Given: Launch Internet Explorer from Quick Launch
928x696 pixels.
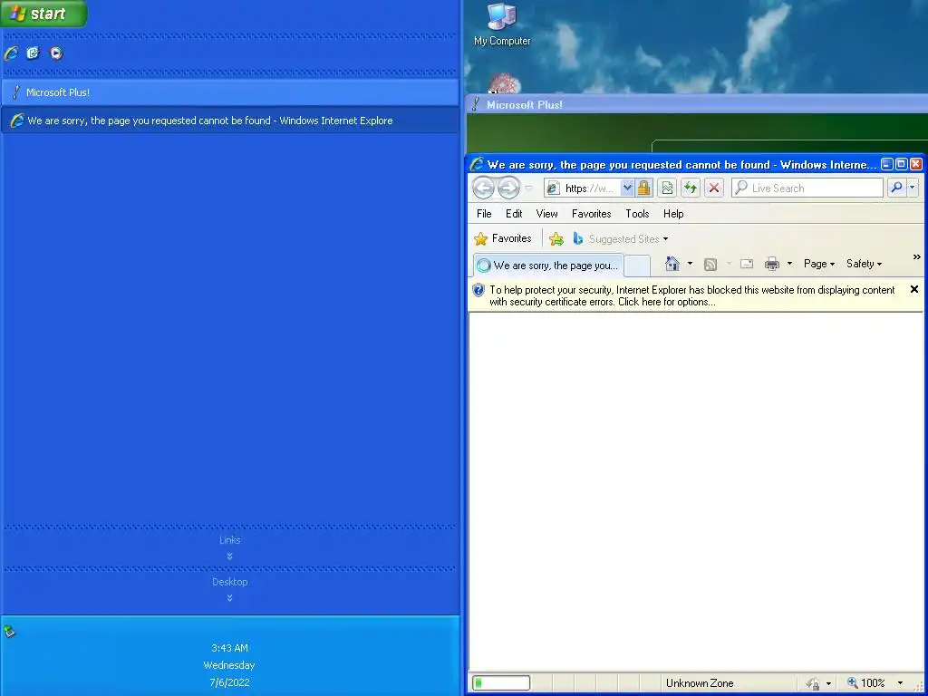Looking at the screenshot, I should pyautogui.click(x=11, y=53).
